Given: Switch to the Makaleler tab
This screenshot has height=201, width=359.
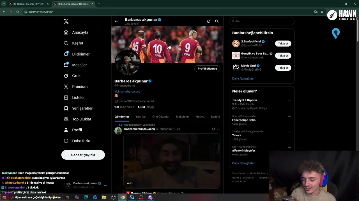Looking at the screenshot, I should coord(182,117).
